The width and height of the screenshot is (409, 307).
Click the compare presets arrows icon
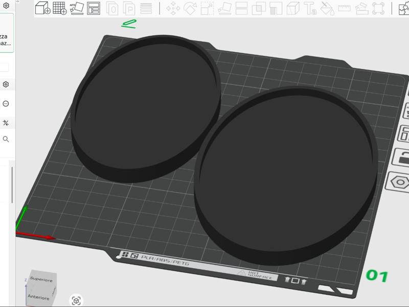[6, 123]
